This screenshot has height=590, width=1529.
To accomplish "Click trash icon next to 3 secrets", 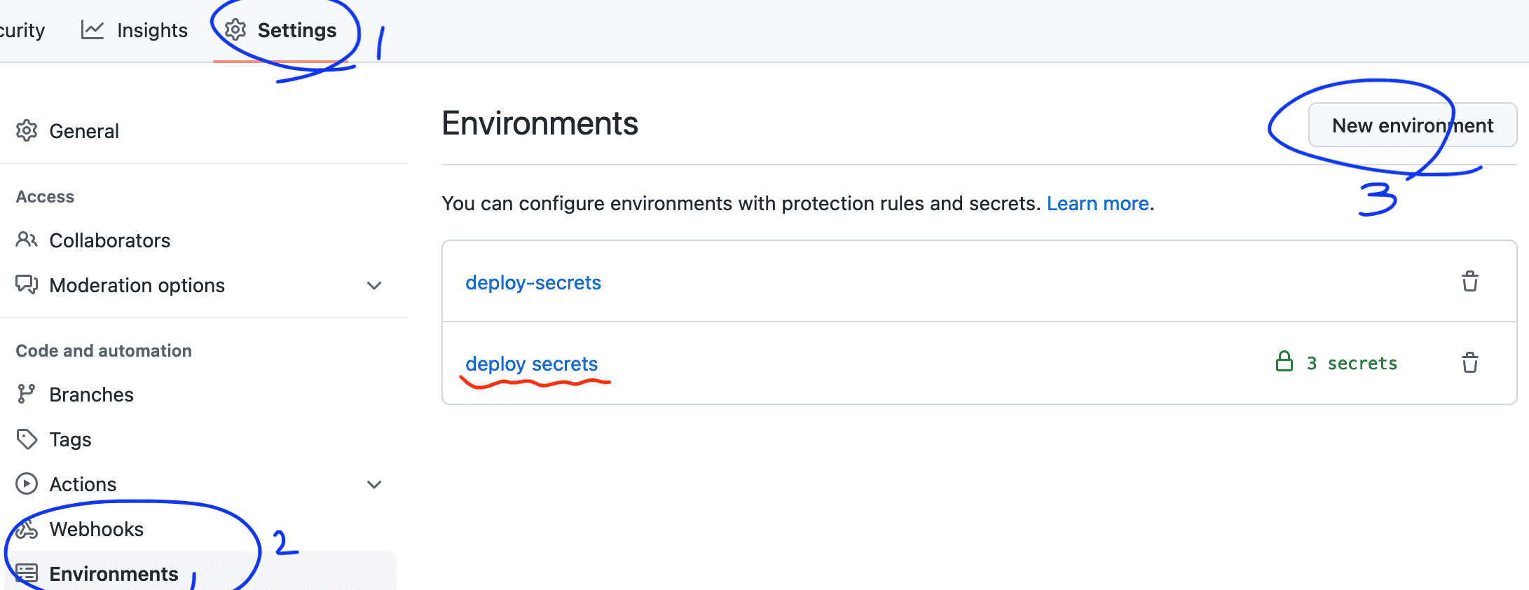I will 1469,363.
